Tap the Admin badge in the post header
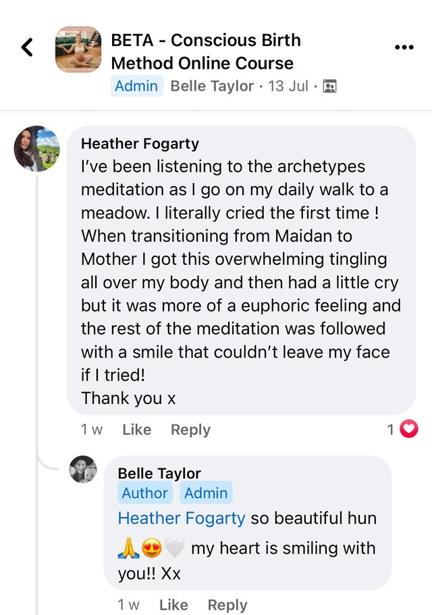 click(136, 87)
